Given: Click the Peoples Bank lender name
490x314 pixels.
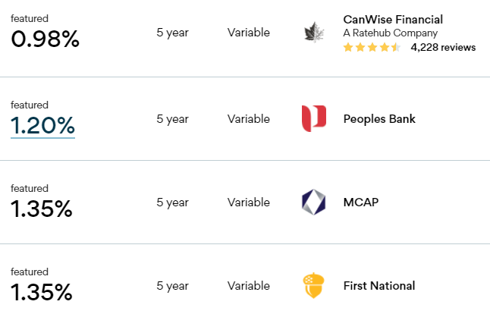Looking at the screenshot, I should click(x=379, y=119).
